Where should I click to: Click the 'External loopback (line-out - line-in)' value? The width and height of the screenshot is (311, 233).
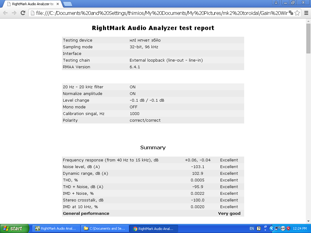click(166, 60)
